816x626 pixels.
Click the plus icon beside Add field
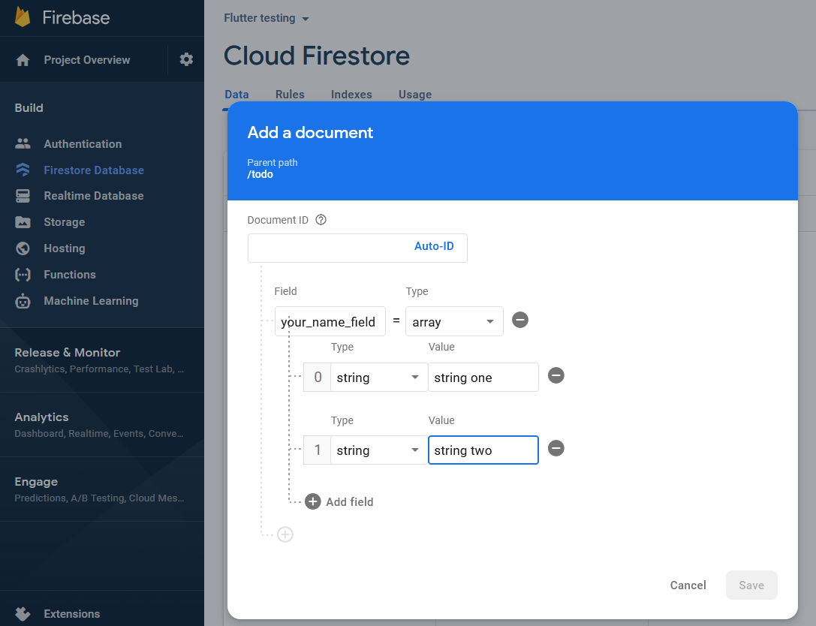pyautogui.click(x=313, y=501)
